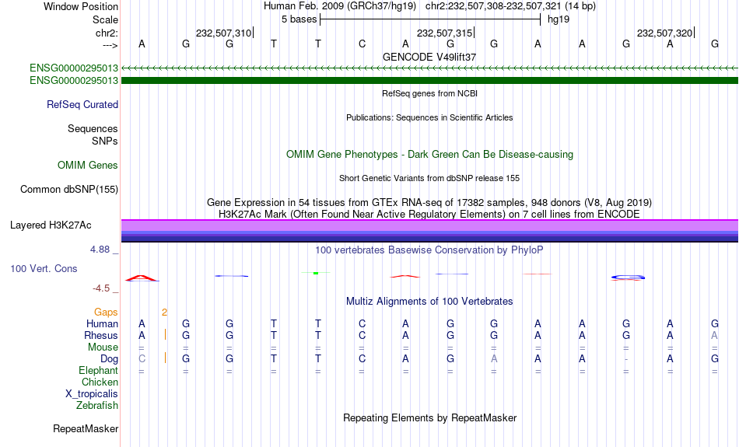Click the OMIM Genes track label

[88, 166]
